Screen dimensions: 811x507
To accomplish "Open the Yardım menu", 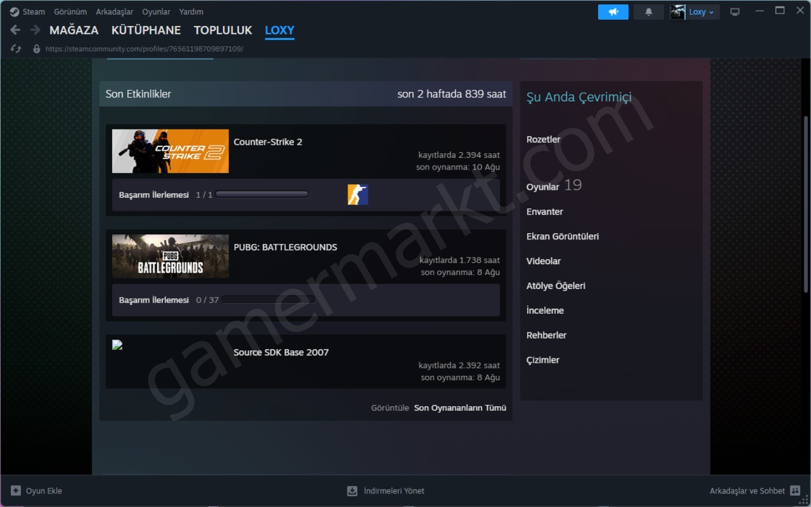I will 191,12.
